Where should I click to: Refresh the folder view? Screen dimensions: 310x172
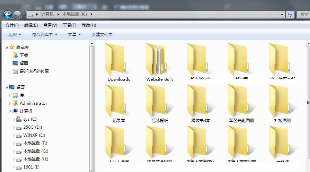tap(290, 15)
